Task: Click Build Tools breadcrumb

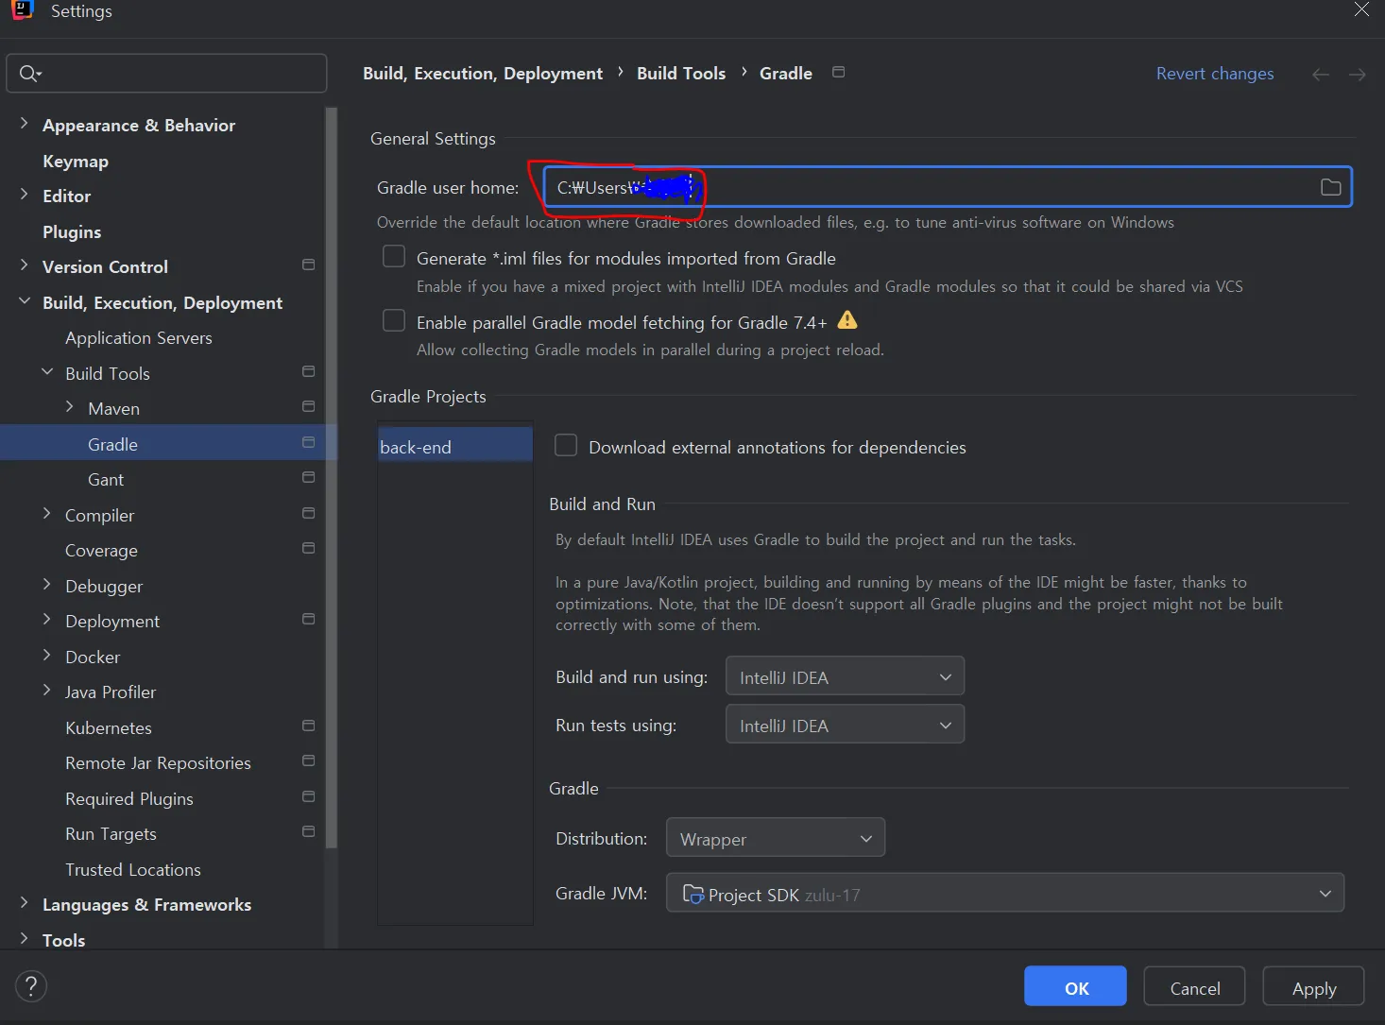Action: [x=681, y=74]
